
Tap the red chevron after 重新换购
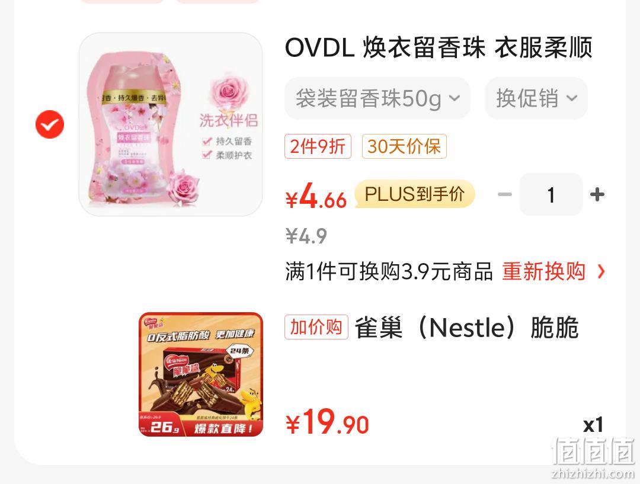pyautogui.click(x=601, y=271)
